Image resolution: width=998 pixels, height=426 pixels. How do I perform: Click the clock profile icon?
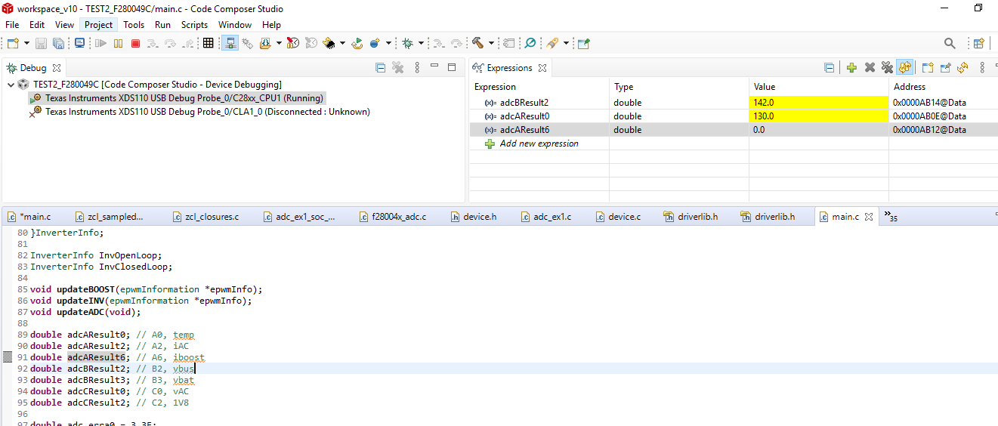click(x=293, y=43)
